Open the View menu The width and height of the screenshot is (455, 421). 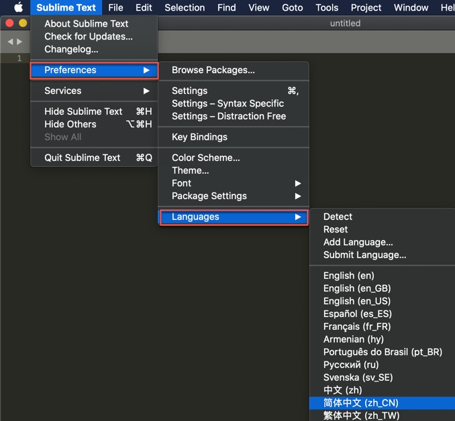coord(258,7)
